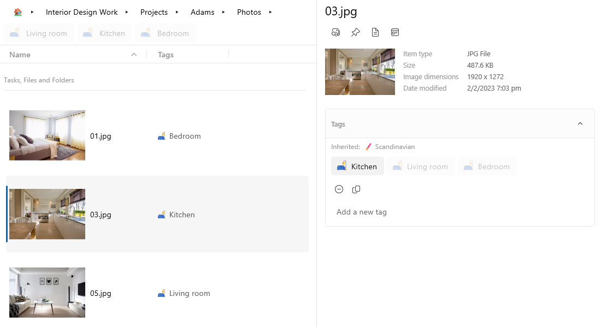This screenshot has width=601, height=327.
Task: Click the circled minus icon below the tags
Action: pos(339,189)
